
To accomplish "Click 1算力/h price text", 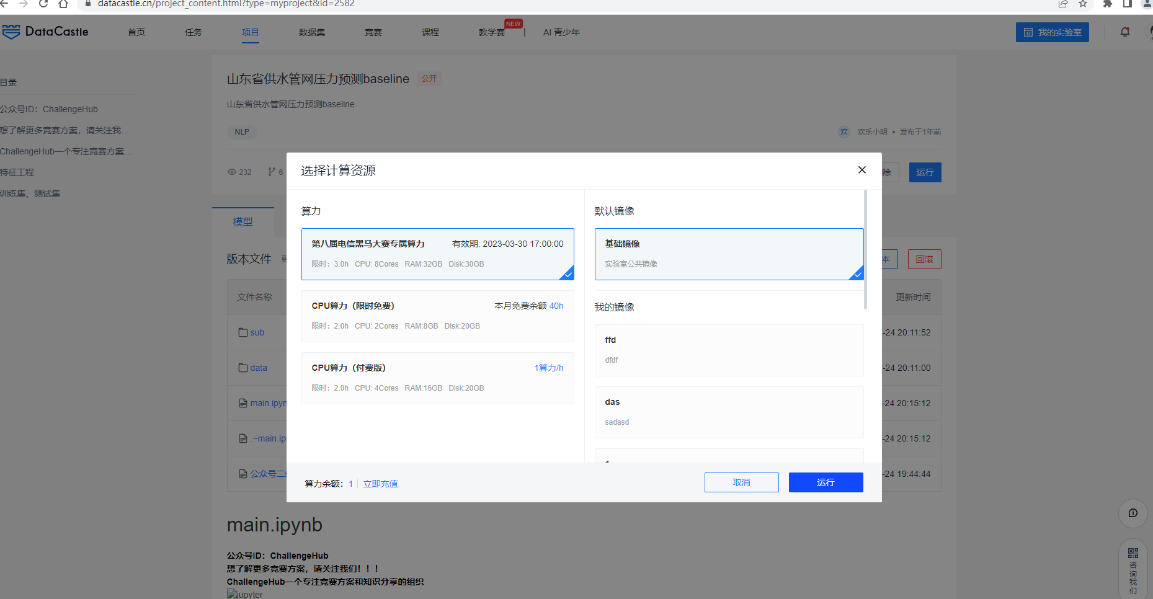I will coord(549,368).
